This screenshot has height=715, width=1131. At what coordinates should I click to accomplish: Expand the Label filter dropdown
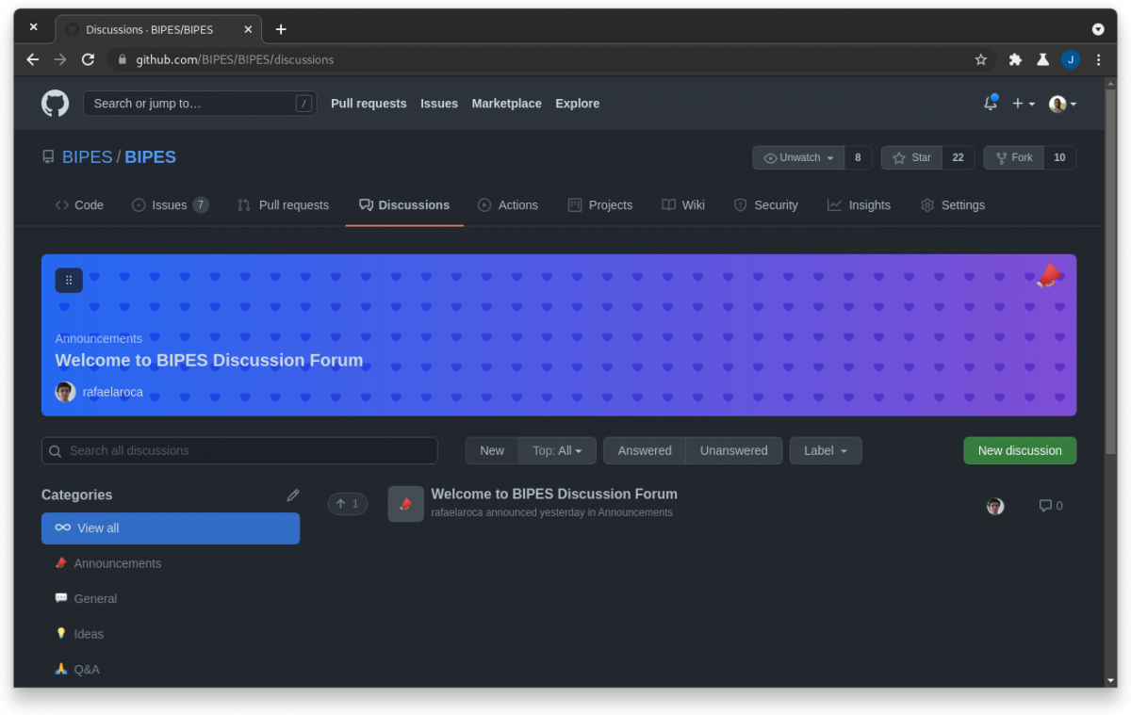coord(826,450)
